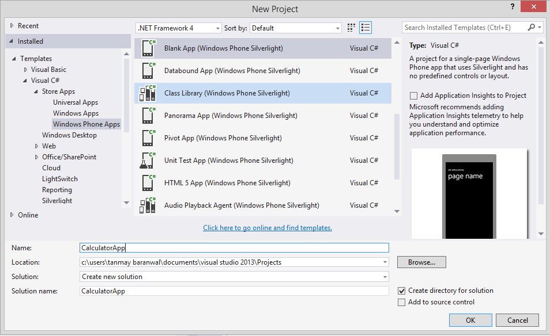Viewport: 550px width, 336px height.
Task: Collapse the Visual C# node arrow
Action: click(x=25, y=81)
